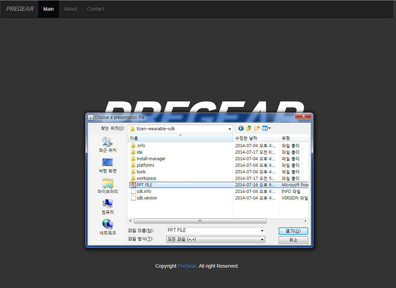
Task: Open Computer (컴퓨터) shortcut
Action: click(107, 207)
